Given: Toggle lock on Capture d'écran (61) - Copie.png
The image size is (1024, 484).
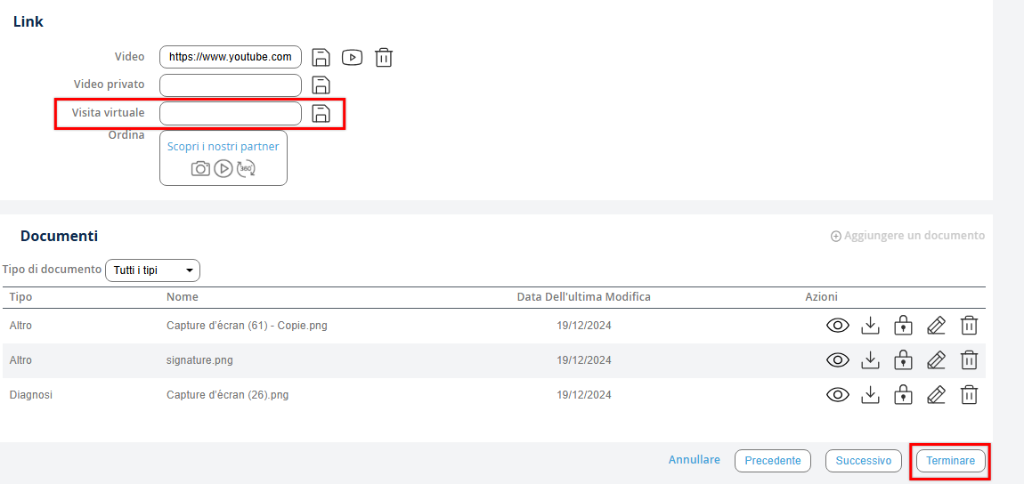Looking at the screenshot, I should (903, 326).
